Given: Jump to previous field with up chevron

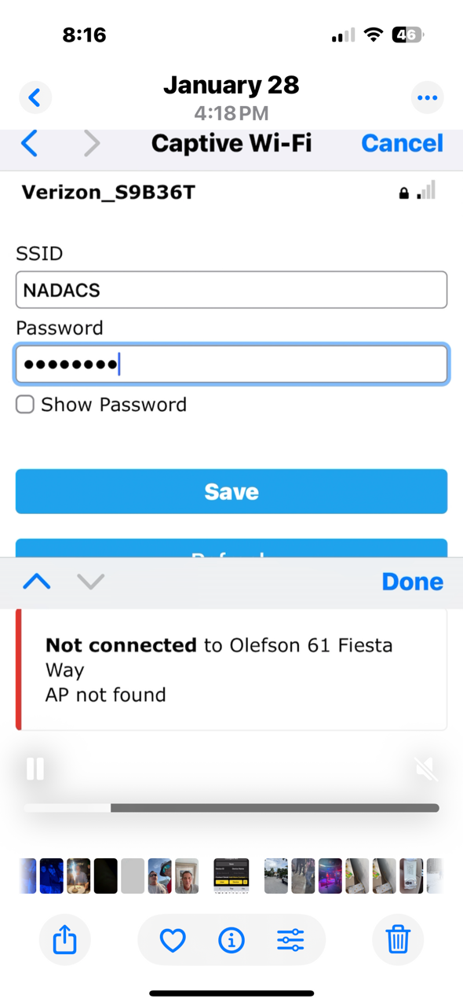Looking at the screenshot, I should pyautogui.click(x=37, y=582).
